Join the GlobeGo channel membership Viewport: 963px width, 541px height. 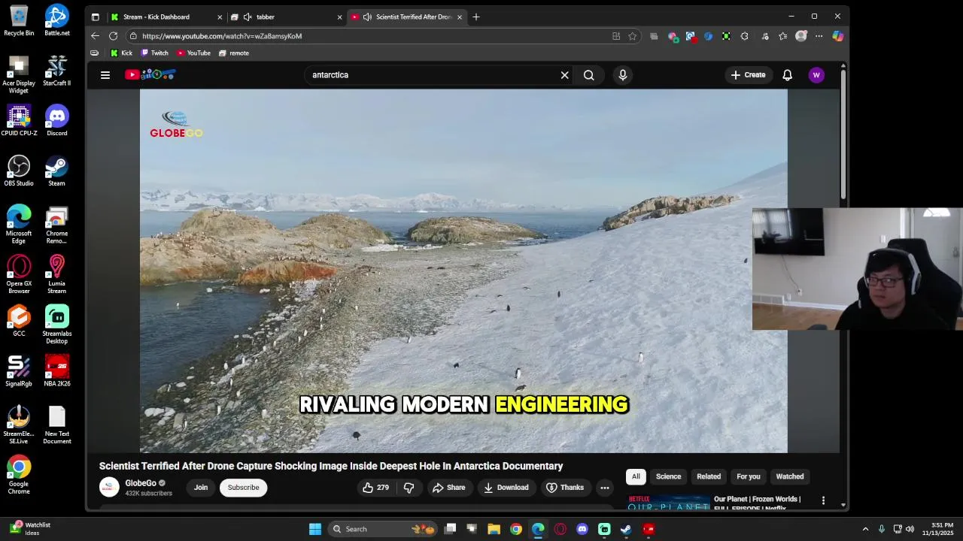(201, 488)
